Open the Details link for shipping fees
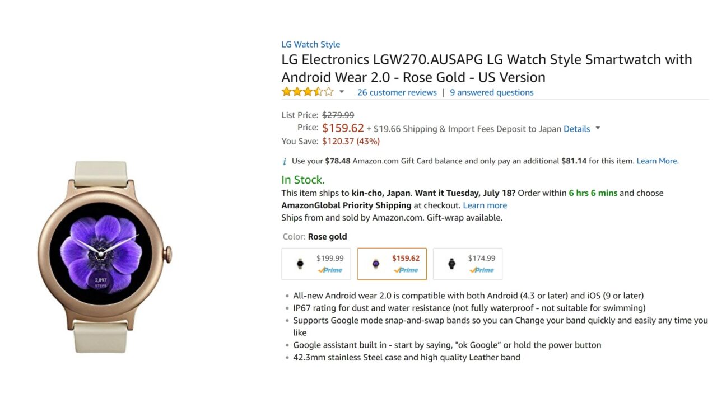Image resolution: width=717 pixels, height=403 pixels. [576, 129]
